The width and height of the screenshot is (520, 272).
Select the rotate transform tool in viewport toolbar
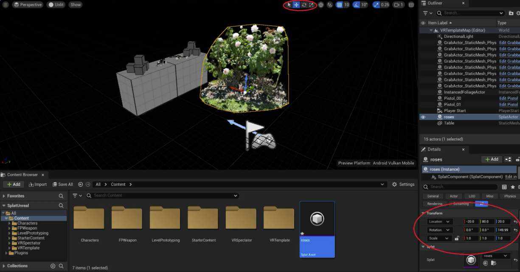pos(304,5)
